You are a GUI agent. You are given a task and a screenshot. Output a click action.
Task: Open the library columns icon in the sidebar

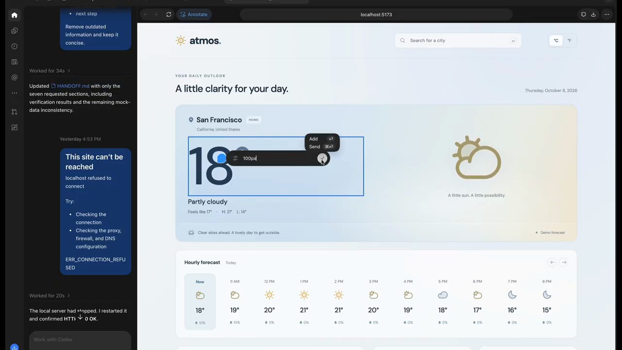(14, 62)
